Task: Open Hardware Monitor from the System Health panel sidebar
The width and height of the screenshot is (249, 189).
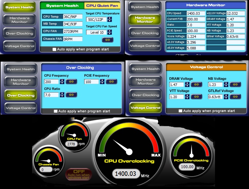Action: click(19, 20)
